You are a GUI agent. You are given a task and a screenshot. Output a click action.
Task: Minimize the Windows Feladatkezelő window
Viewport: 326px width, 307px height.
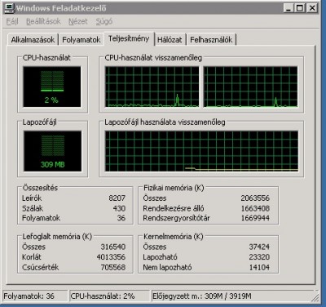(289, 8)
